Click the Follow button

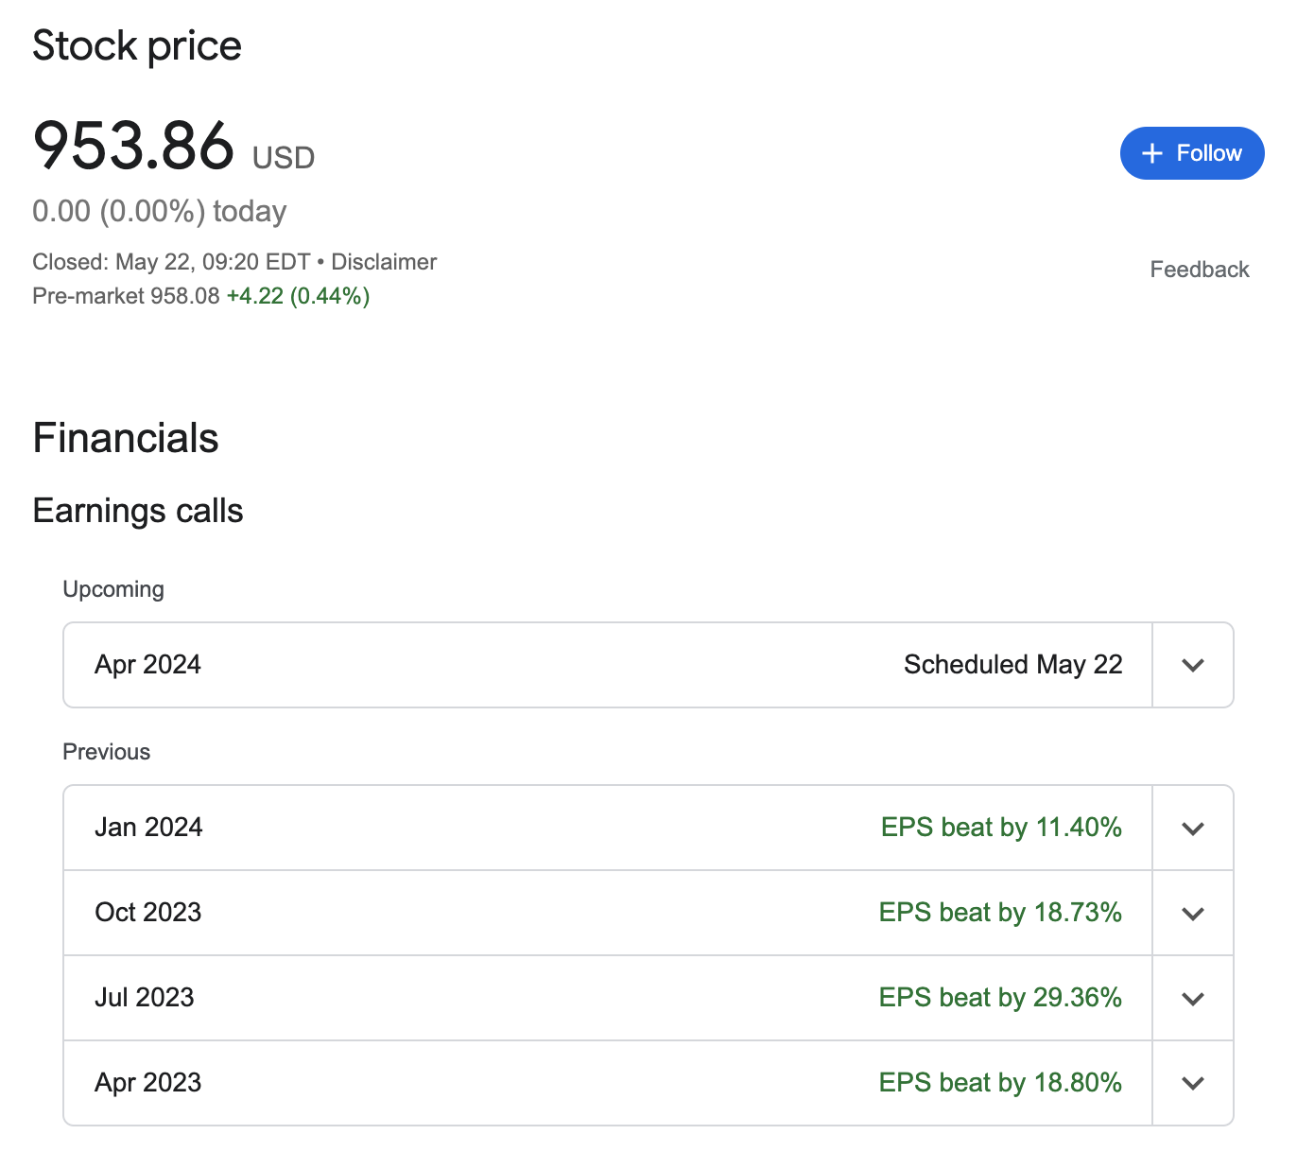click(x=1191, y=153)
